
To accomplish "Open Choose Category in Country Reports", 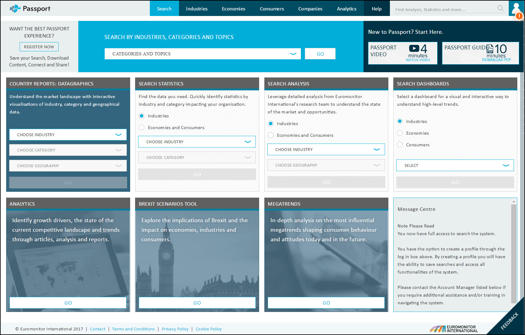I will pyautogui.click(x=68, y=150).
